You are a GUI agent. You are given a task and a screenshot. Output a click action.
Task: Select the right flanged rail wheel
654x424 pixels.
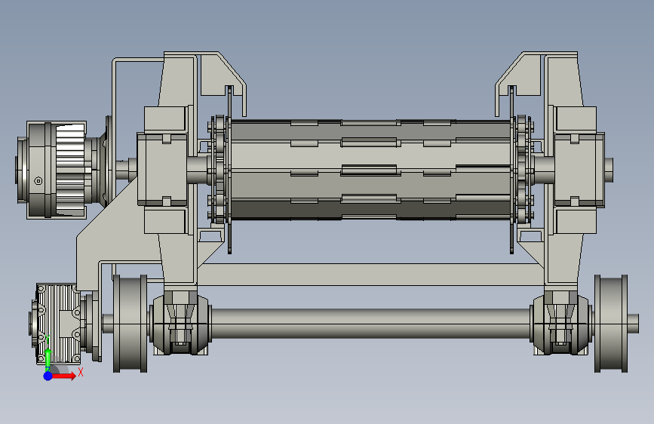pos(610,324)
